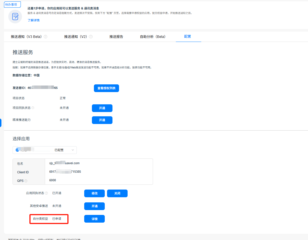Click the 查看授权列表 button
This screenshot has height=240, width=308.
106,88
